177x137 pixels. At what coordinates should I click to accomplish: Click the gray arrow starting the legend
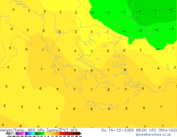tap(6, 133)
